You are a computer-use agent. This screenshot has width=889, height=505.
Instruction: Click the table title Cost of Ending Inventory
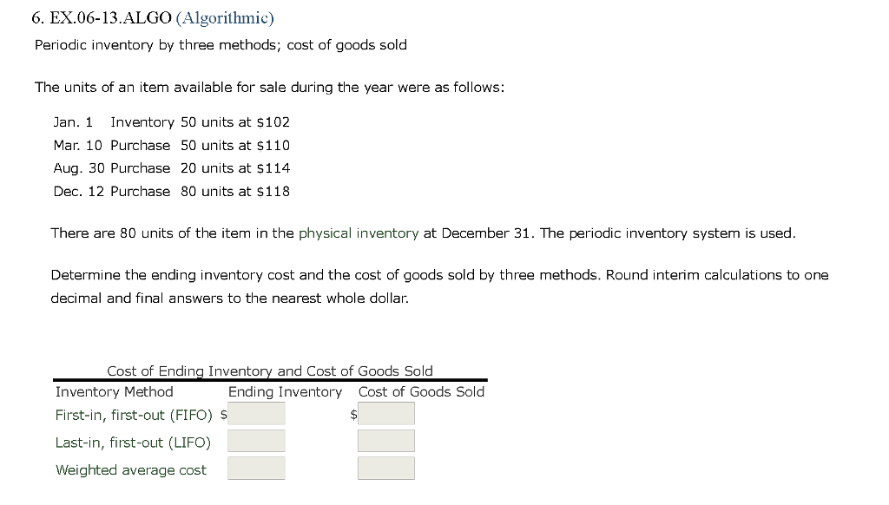[x=269, y=371]
